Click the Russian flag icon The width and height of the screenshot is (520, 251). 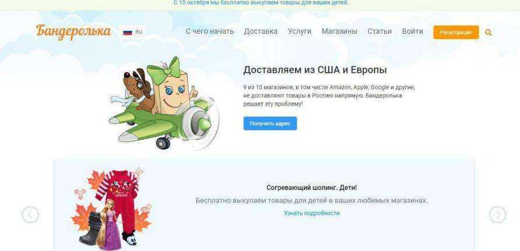tap(128, 32)
